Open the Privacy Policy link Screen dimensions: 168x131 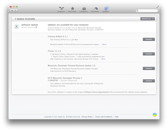pyautogui.click(x=87, y=117)
